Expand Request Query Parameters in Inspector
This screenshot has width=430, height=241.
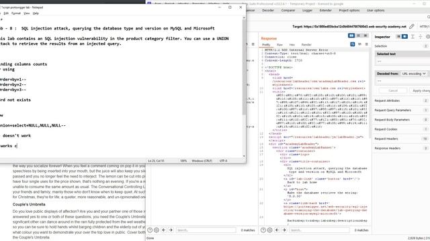[401, 110]
